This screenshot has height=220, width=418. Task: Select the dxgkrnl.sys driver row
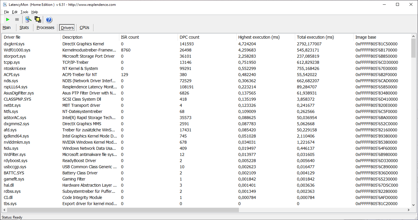click(206, 44)
